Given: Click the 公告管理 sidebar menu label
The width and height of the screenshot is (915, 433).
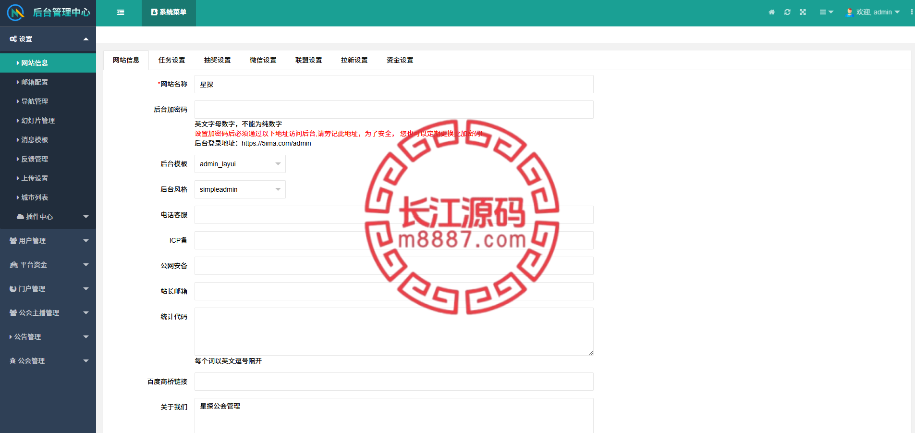Looking at the screenshot, I should [27, 337].
